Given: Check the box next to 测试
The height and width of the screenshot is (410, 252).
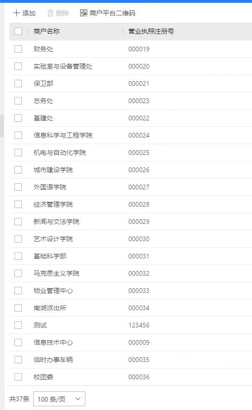Looking at the screenshot, I should pyautogui.click(x=18, y=325).
